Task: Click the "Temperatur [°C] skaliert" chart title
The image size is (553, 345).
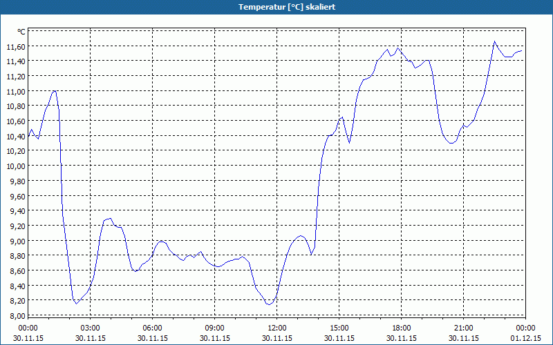Action: coord(276,6)
